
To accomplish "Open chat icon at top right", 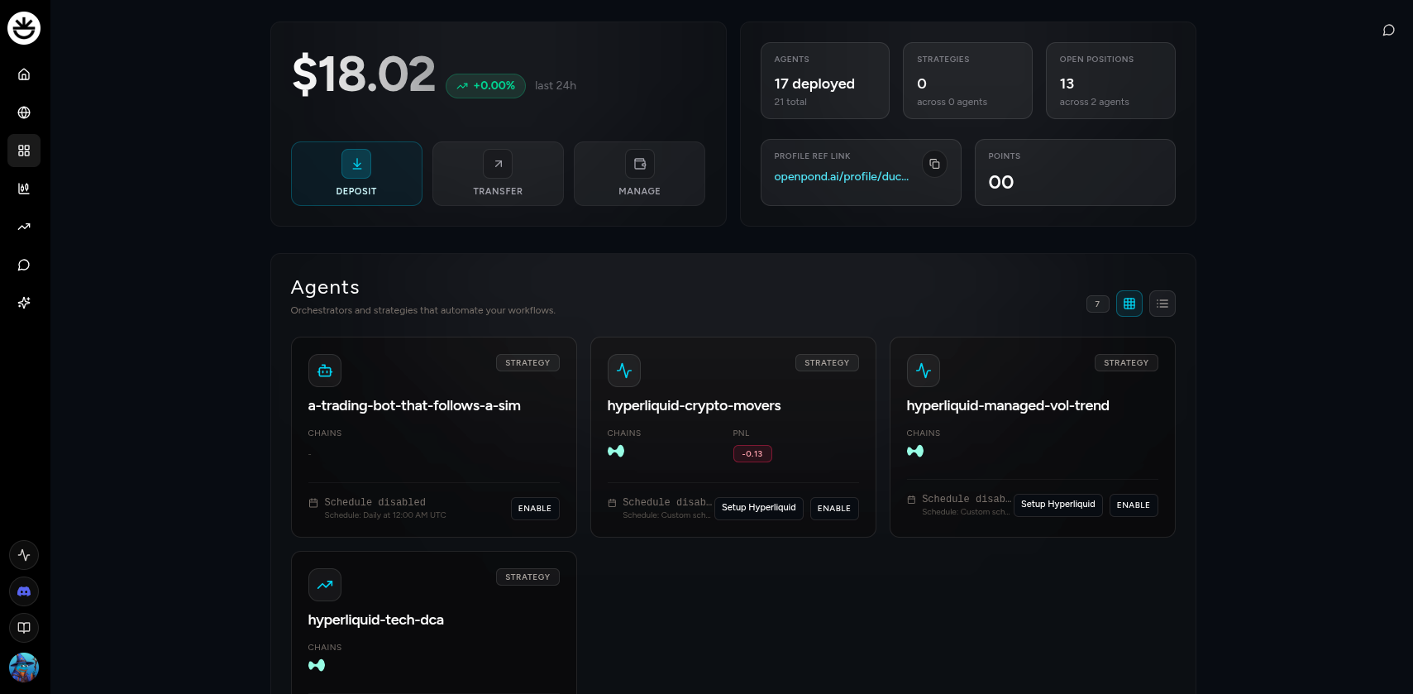I will point(1388,31).
